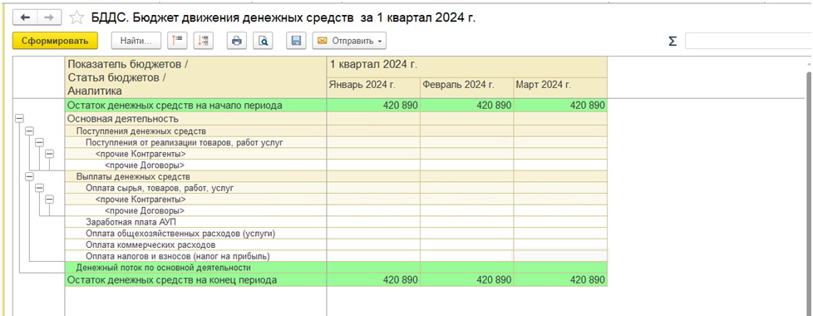Collapse Оплата сырья, товаров, работ, услуг group
Screen dimensions: 813x316
click(x=39, y=189)
